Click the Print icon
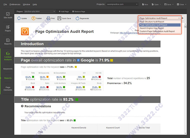The height and width of the screenshot is (138, 190). pyautogui.click(x=48, y=18)
